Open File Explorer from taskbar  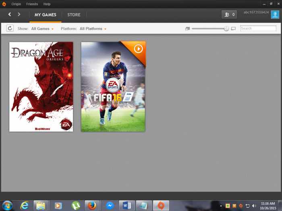point(41,206)
